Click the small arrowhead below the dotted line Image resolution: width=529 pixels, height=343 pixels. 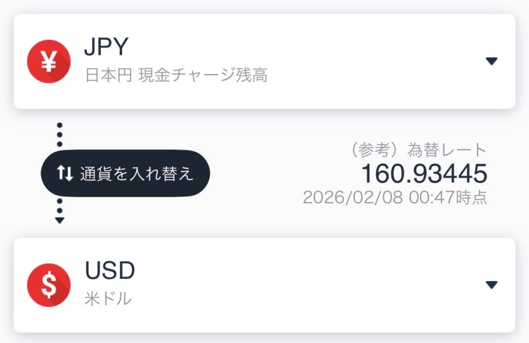pyautogui.click(x=60, y=221)
